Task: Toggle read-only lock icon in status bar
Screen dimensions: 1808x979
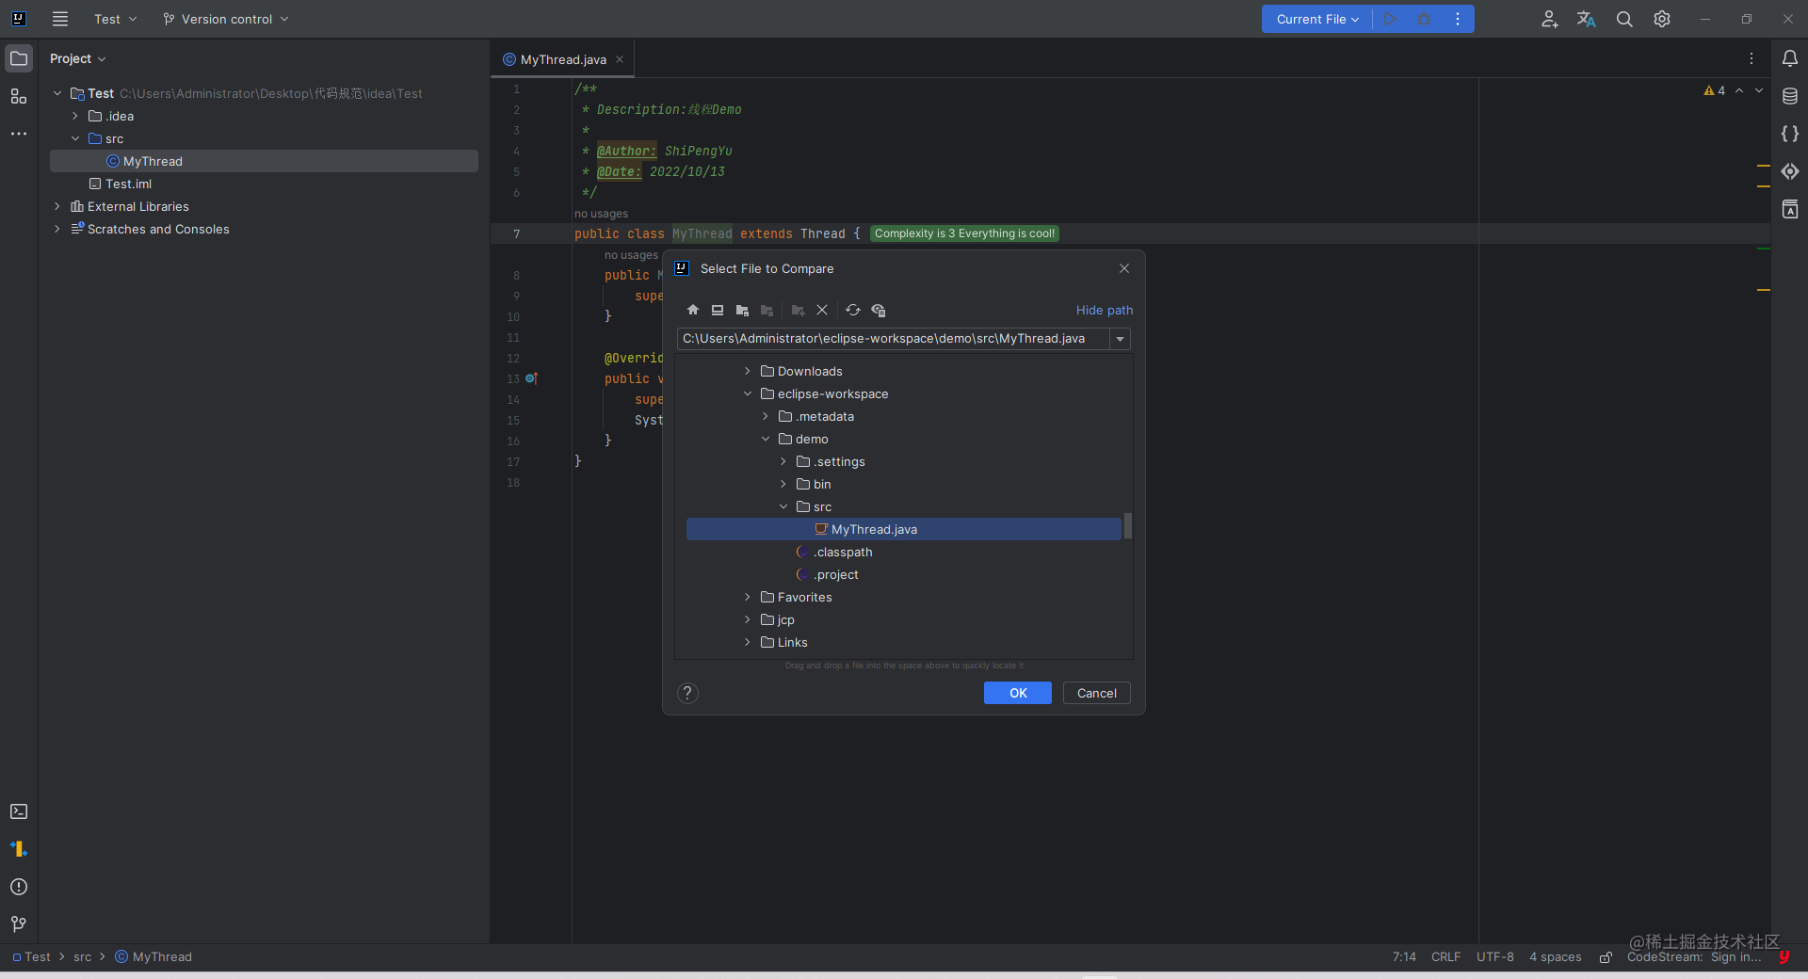Action: (x=1606, y=957)
